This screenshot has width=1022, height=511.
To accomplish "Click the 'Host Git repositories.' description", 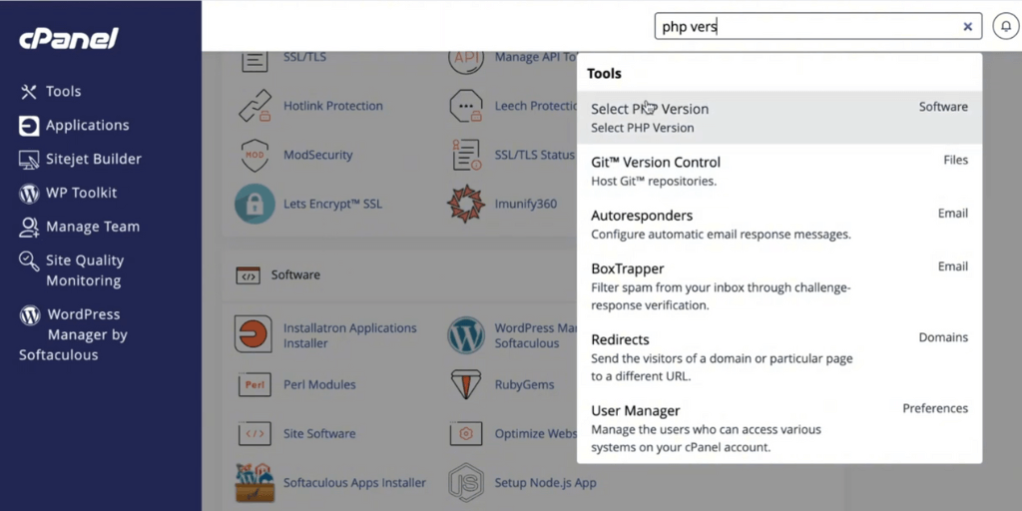I will tap(654, 182).
